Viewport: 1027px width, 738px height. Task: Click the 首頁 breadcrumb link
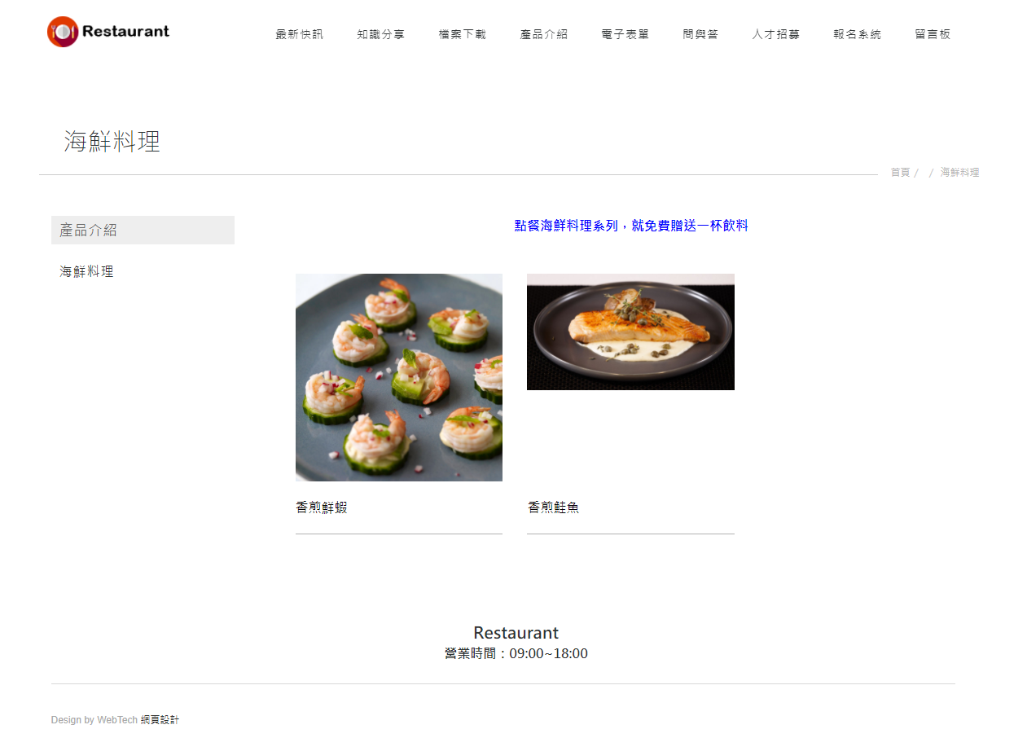coord(900,173)
